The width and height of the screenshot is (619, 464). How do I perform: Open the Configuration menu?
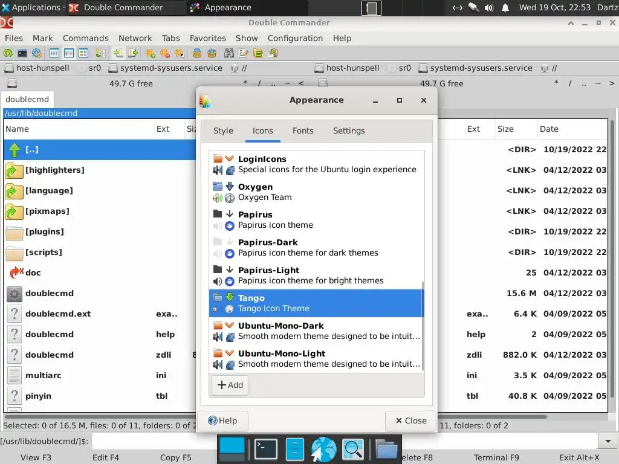[x=295, y=38]
